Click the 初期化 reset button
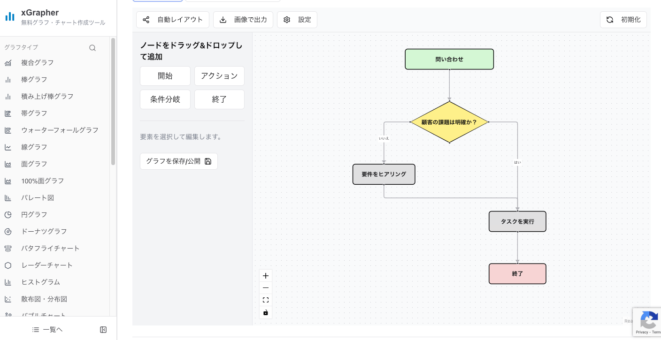This screenshot has height=340, width=661. click(x=623, y=20)
